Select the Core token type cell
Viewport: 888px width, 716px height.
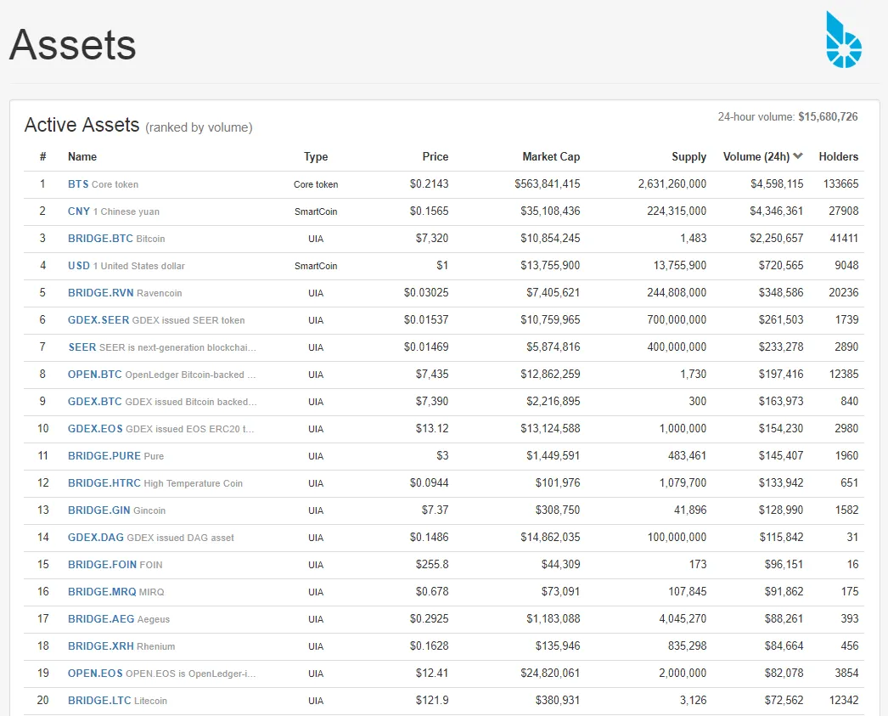tap(316, 184)
